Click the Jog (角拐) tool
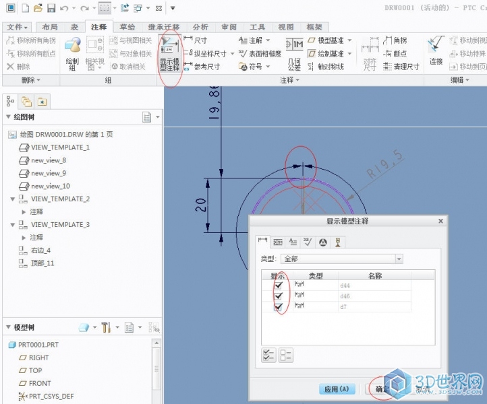The width and height of the screenshot is (487, 404). (x=395, y=40)
